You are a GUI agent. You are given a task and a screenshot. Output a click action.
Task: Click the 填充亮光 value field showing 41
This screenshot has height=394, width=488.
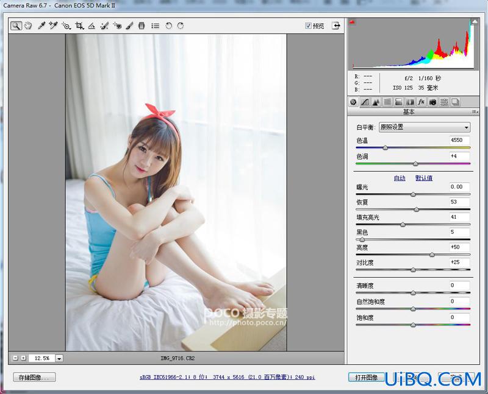click(x=459, y=217)
